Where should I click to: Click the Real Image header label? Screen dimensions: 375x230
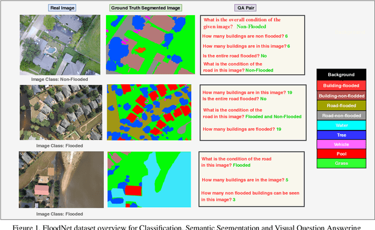pos(62,8)
